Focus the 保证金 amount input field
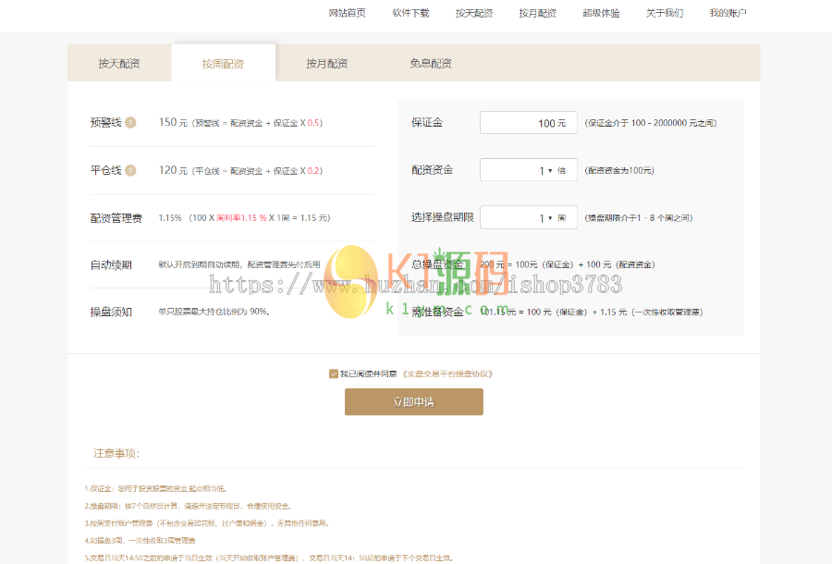Viewport: 832px width, 564px height. pyautogui.click(x=529, y=123)
